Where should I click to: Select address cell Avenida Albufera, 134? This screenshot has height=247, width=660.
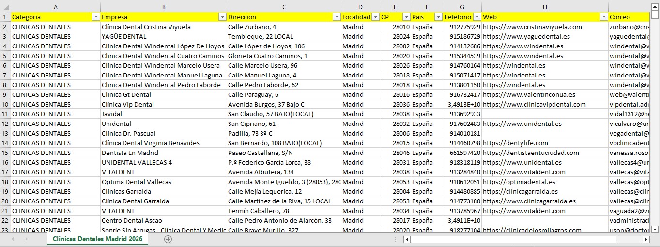[284, 172]
